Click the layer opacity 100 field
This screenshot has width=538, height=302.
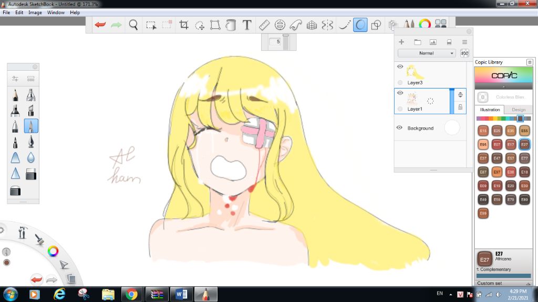coord(464,53)
